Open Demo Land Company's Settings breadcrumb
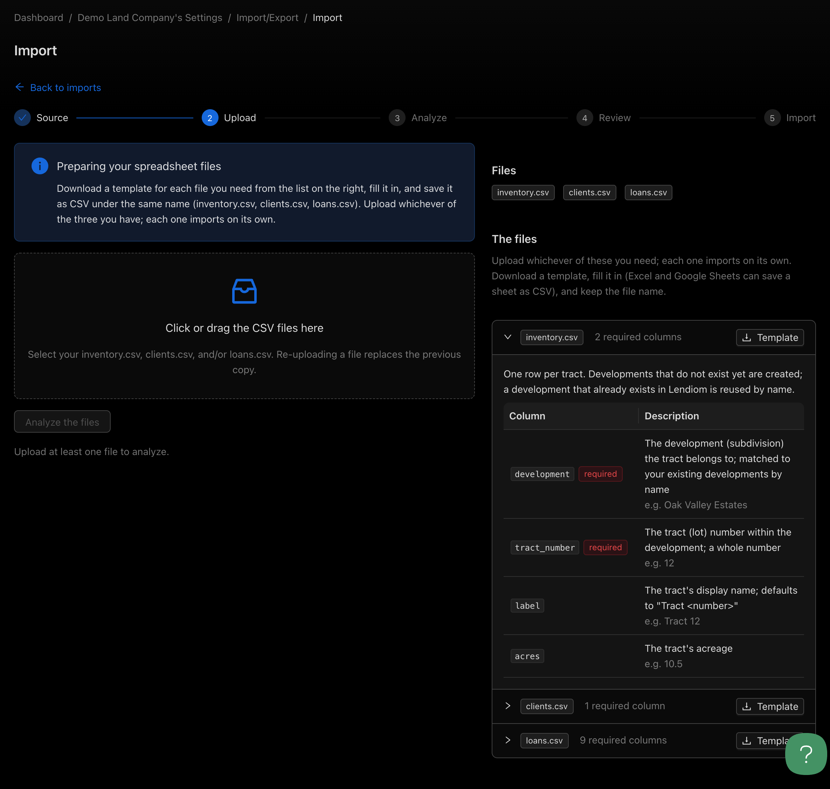Screen dimensions: 830x789 [150, 18]
